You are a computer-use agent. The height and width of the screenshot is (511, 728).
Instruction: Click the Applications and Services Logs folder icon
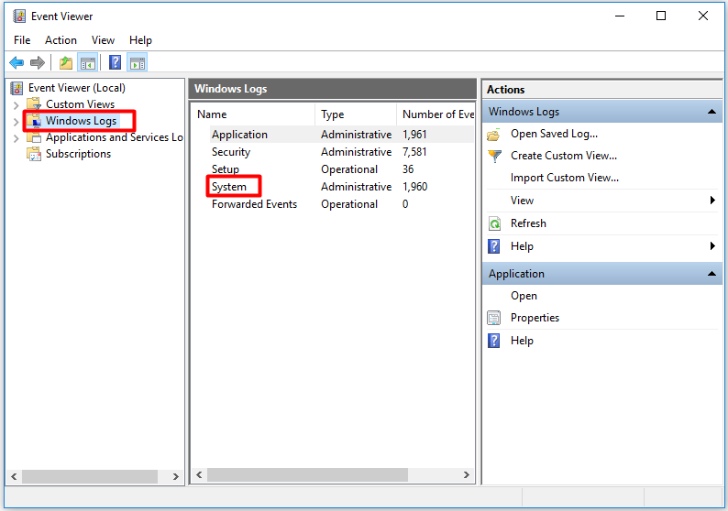click(34, 137)
